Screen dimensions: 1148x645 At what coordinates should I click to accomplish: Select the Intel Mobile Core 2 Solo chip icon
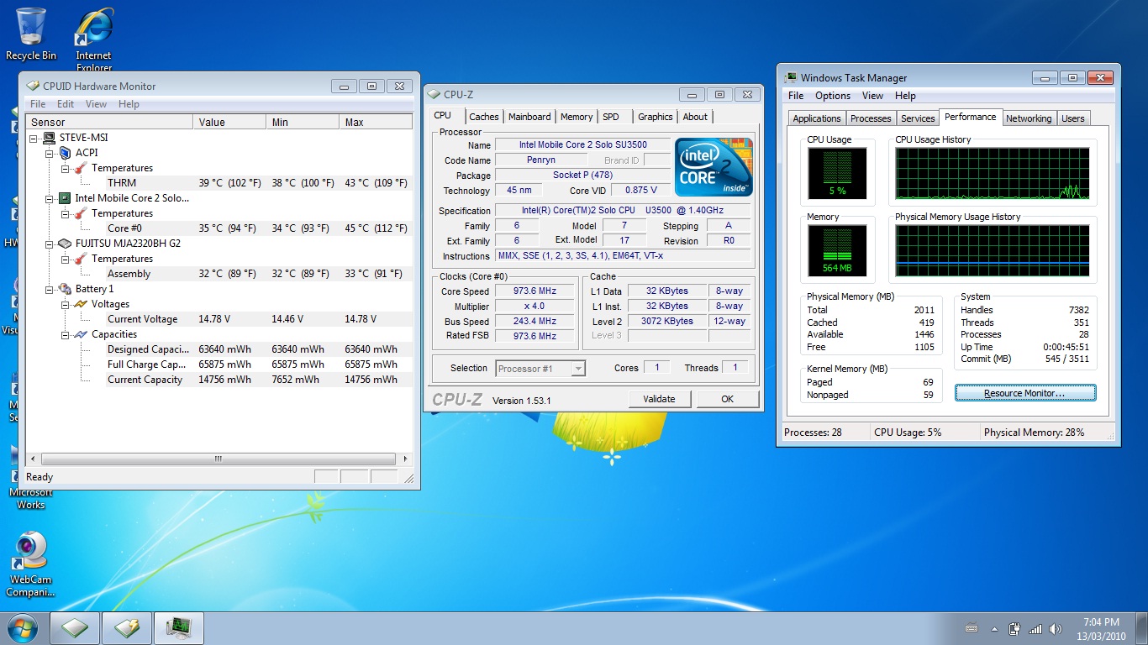pyautogui.click(x=65, y=198)
